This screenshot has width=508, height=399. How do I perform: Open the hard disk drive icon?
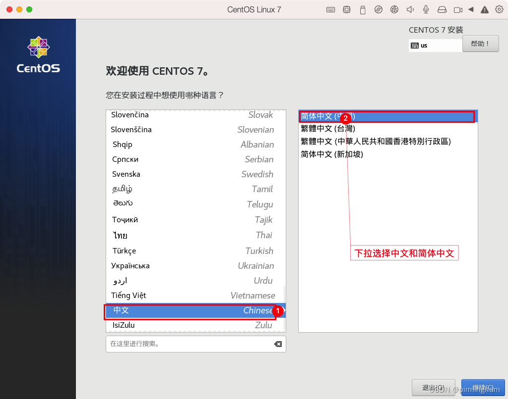click(x=442, y=10)
